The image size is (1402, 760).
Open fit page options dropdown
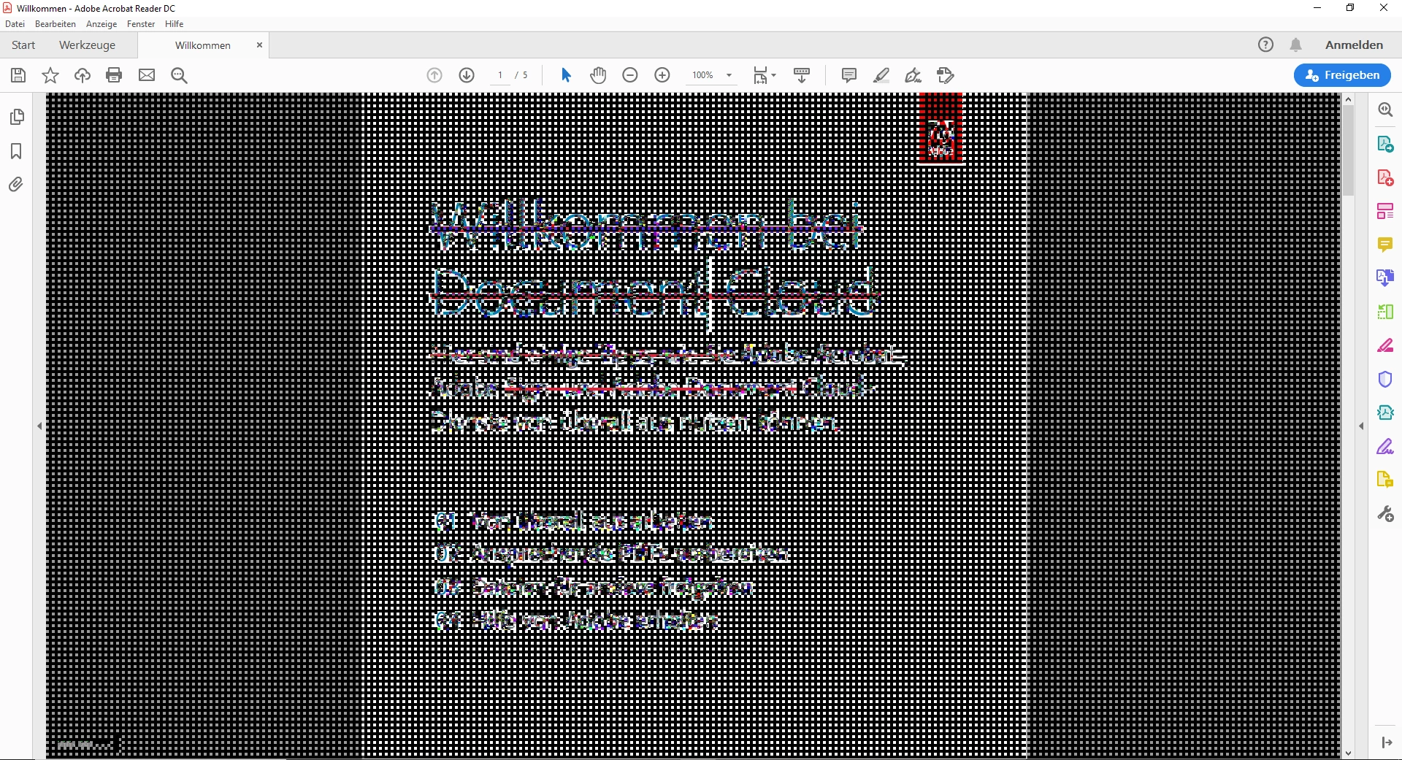[x=765, y=75]
